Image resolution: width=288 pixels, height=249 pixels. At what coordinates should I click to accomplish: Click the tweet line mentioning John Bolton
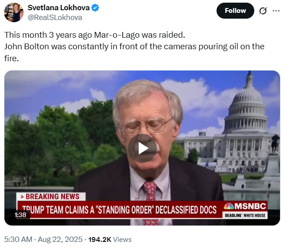click(134, 47)
